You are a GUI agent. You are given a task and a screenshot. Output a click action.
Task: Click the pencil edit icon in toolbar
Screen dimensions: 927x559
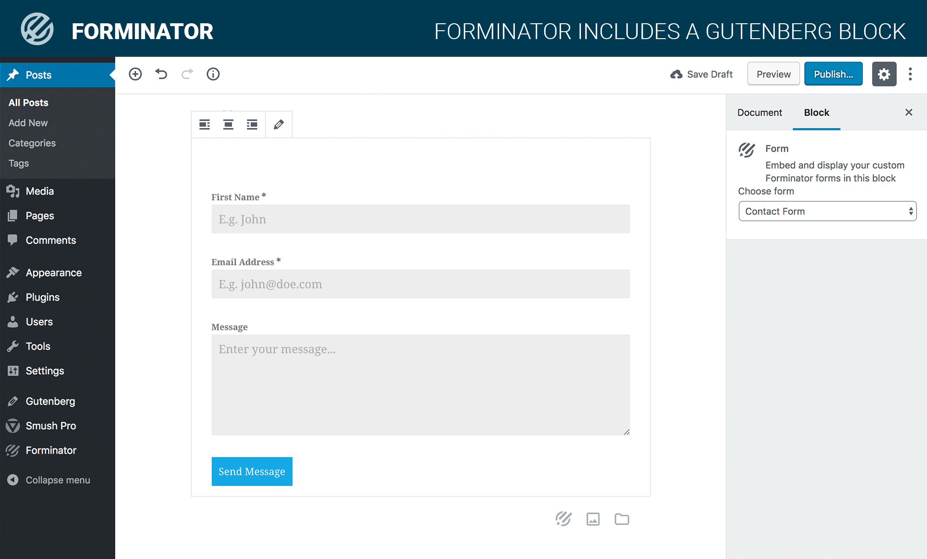pos(279,124)
